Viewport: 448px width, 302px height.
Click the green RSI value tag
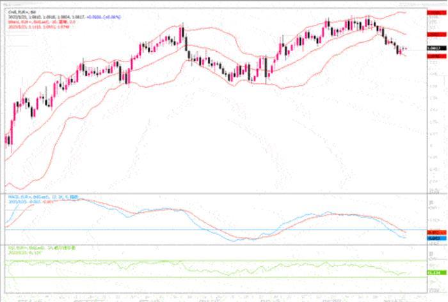click(436, 273)
